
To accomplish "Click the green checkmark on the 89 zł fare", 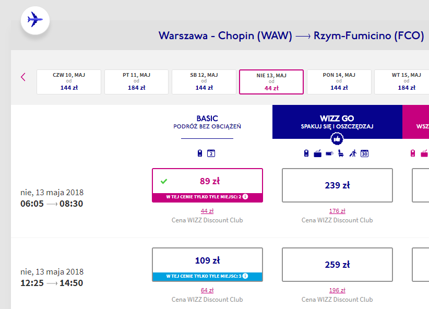I will pyautogui.click(x=164, y=181).
